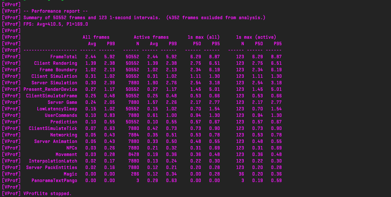Click the "InterpolationLatch" row label
The image size is (391, 197).
click(x=53, y=161)
